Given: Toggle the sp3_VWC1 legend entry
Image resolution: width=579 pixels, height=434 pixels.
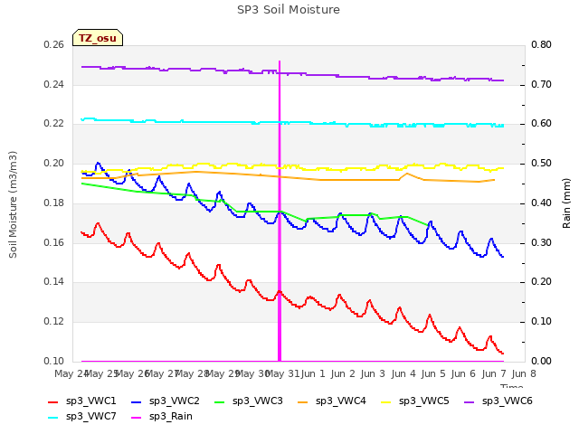Looking at the screenshot, I should [82, 401].
